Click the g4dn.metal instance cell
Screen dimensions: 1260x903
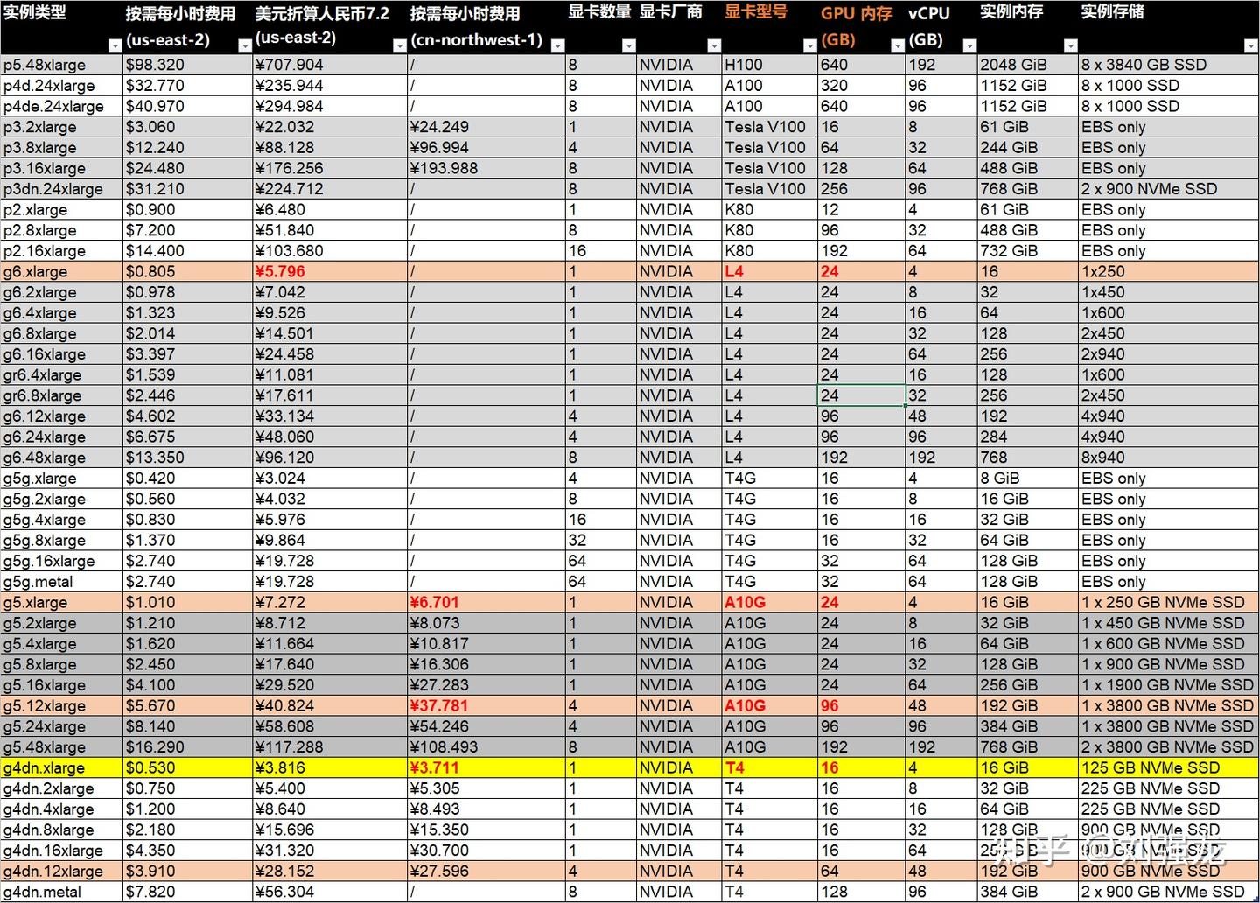62,892
